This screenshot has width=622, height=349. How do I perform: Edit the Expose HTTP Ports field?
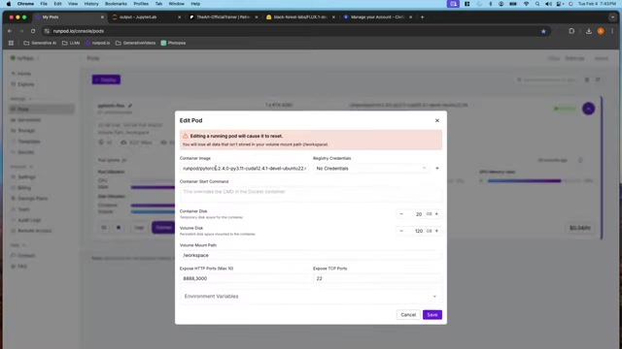(x=244, y=278)
